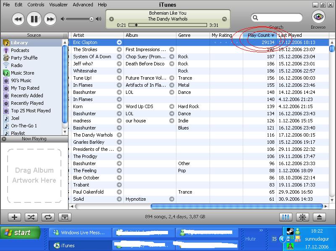Click the arrow icon beside The Strokes
The width and height of the screenshot is (336, 251).
(x=119, y=49)
